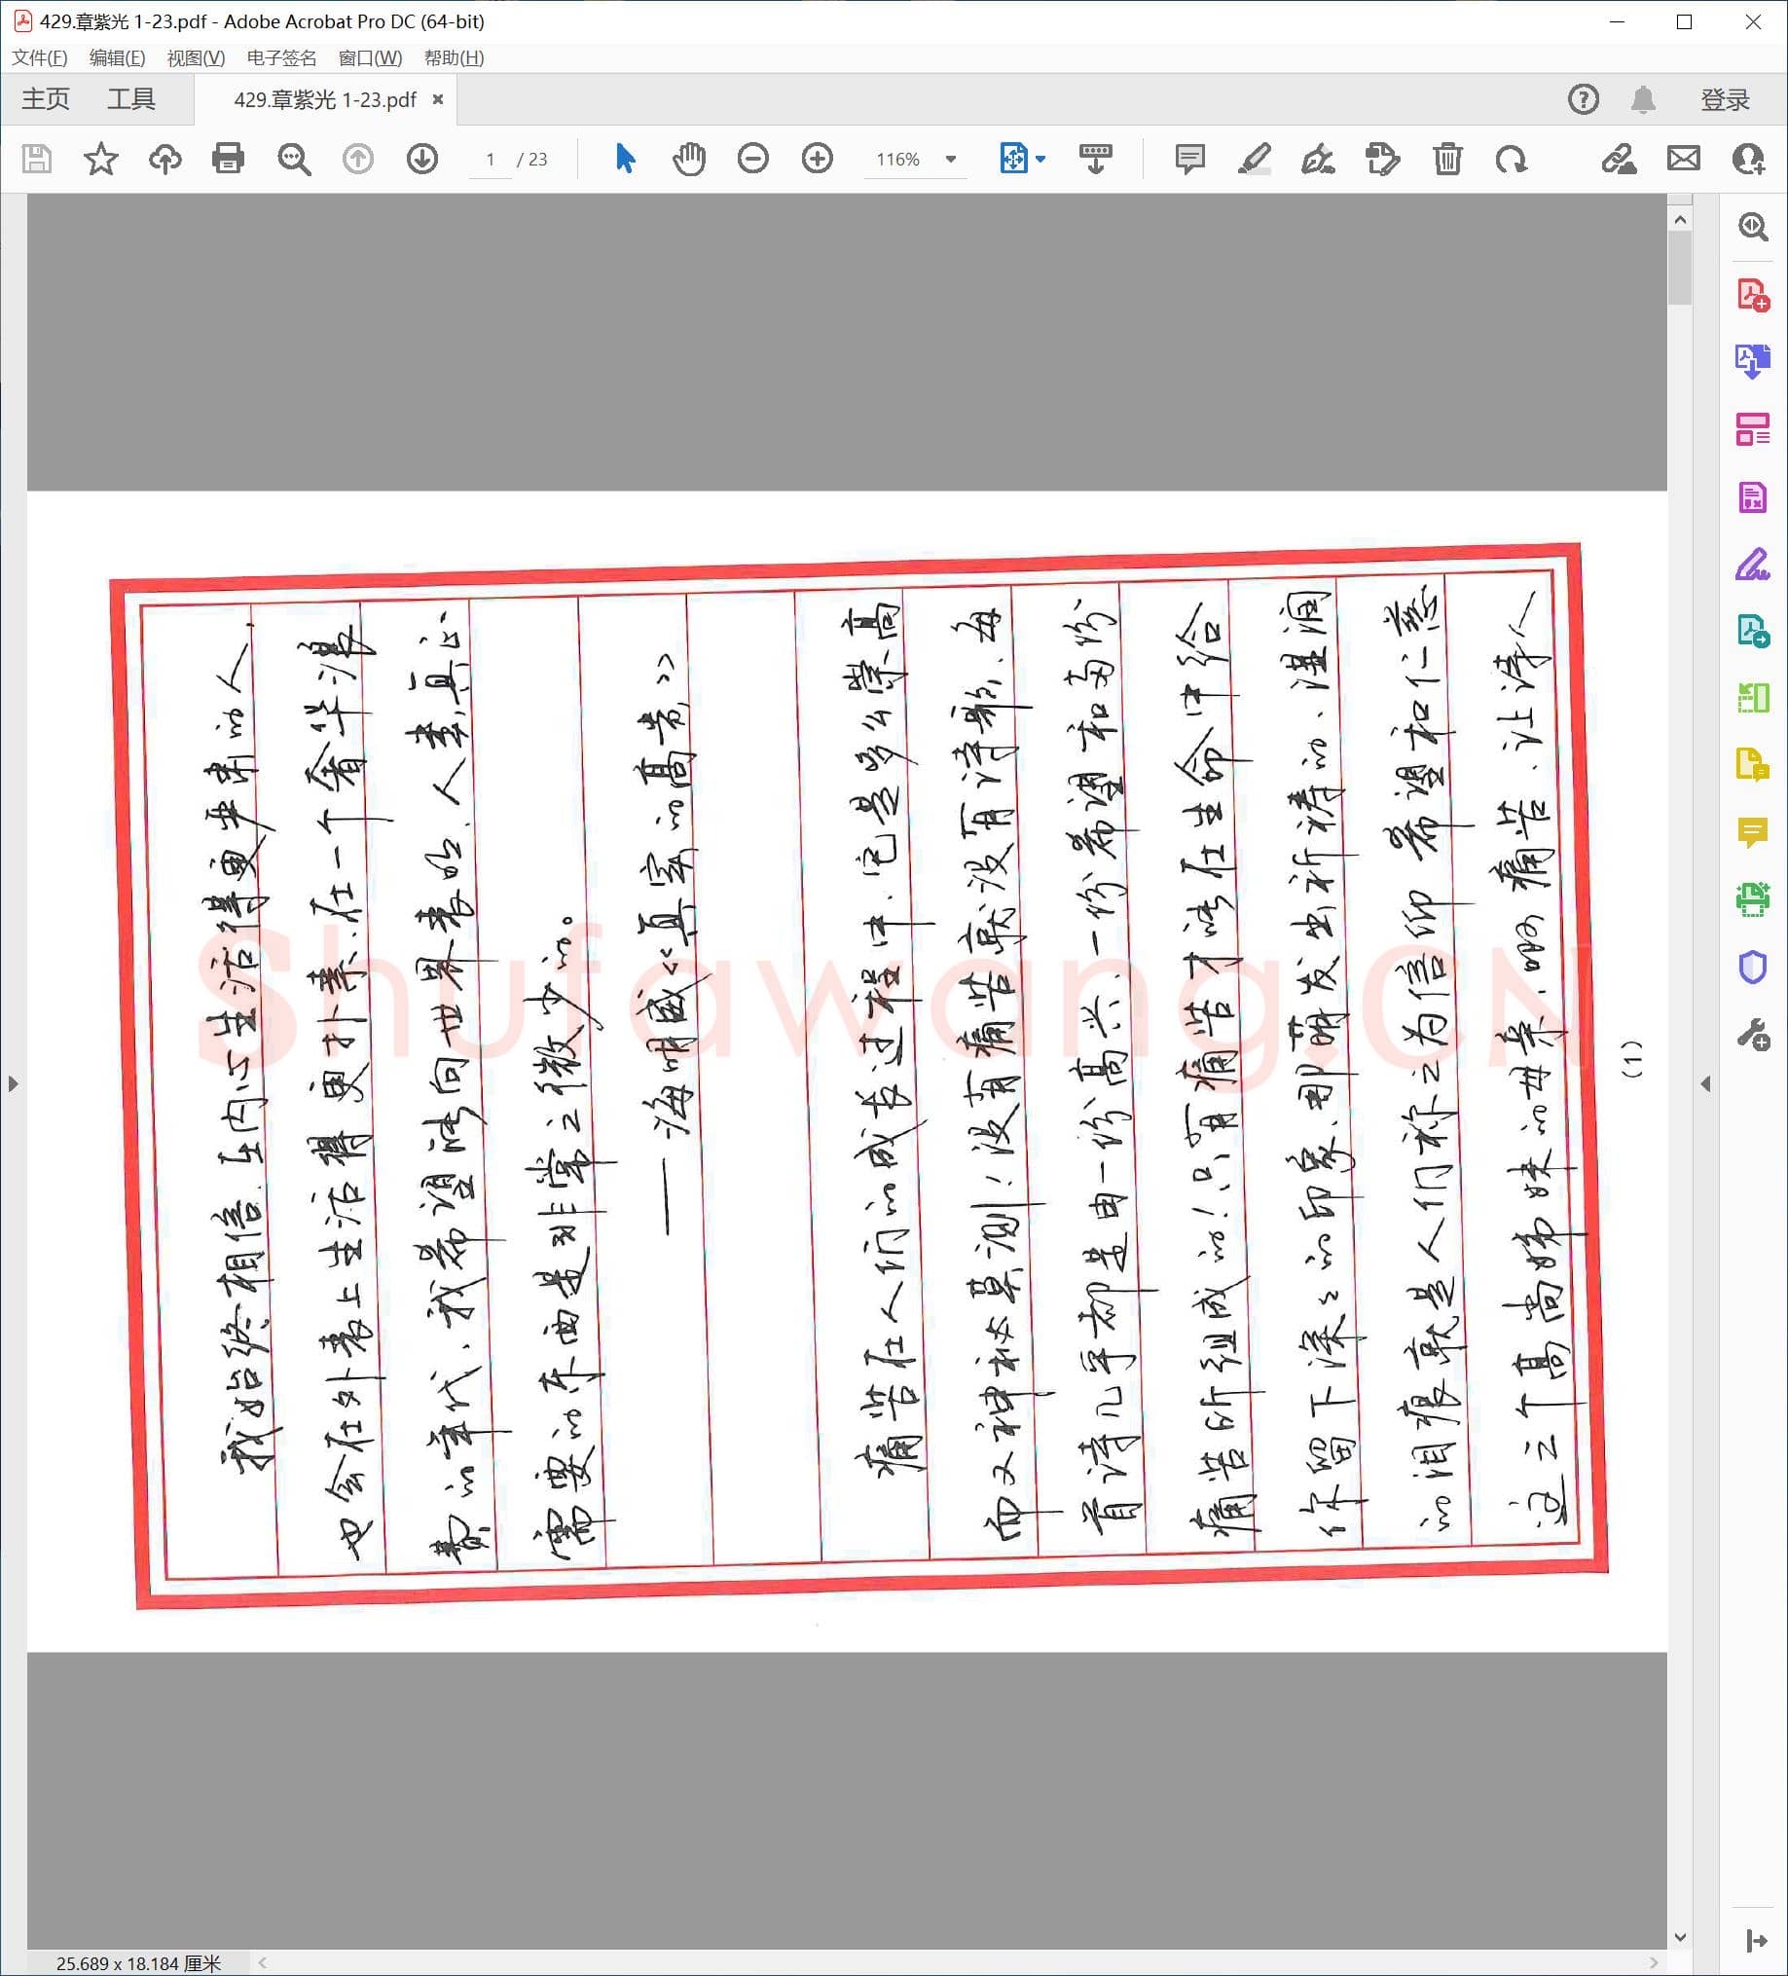Viewport: 1788px width, 1976px height.
Task: Print the PDF document
Action: 228,159
